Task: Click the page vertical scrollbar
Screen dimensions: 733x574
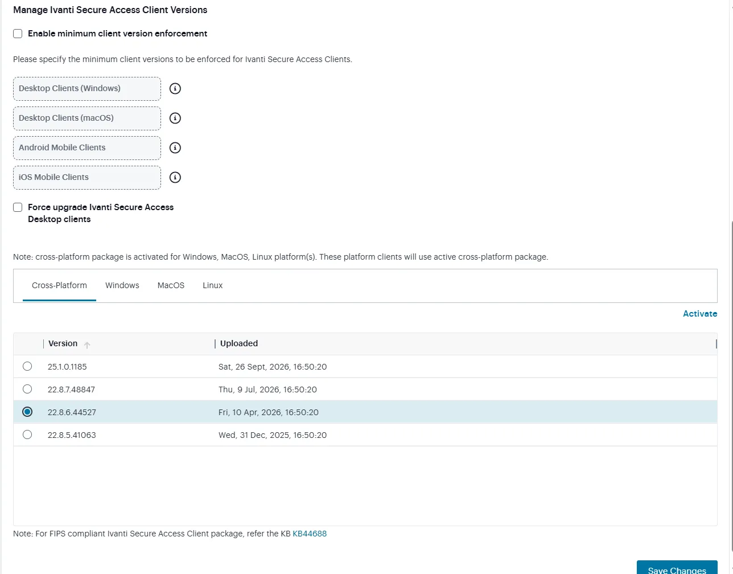Action: (731, 387)
